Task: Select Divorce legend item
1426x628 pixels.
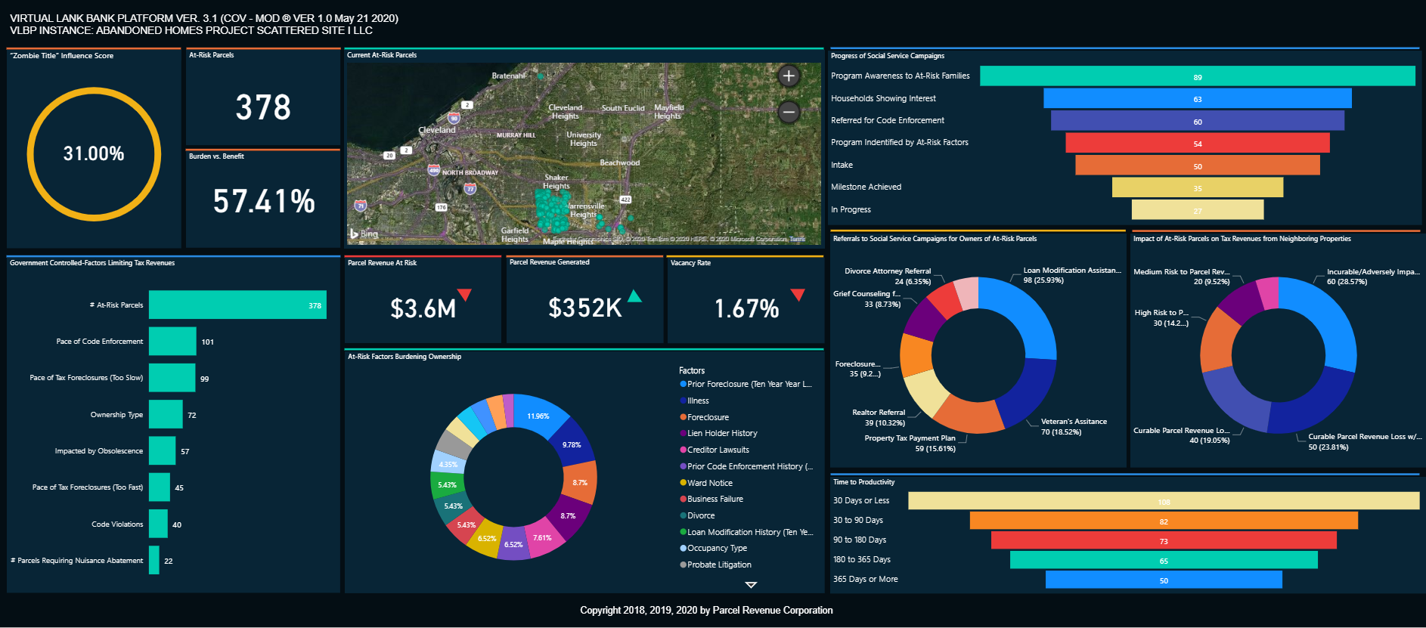Action: [x=697, y=515]
